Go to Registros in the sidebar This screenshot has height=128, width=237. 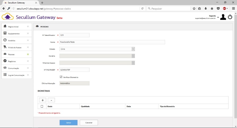click(x=16, y=61)
